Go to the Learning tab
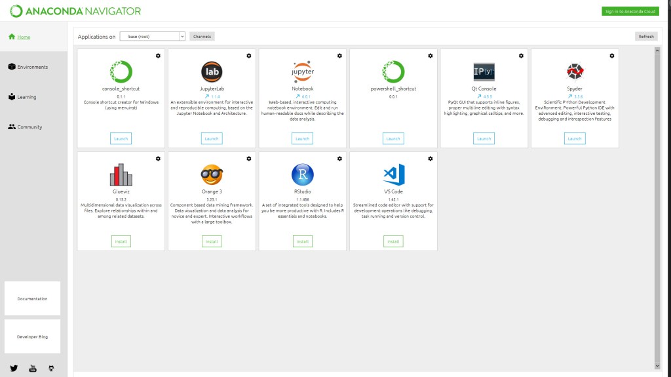 (x=27, y=97)
